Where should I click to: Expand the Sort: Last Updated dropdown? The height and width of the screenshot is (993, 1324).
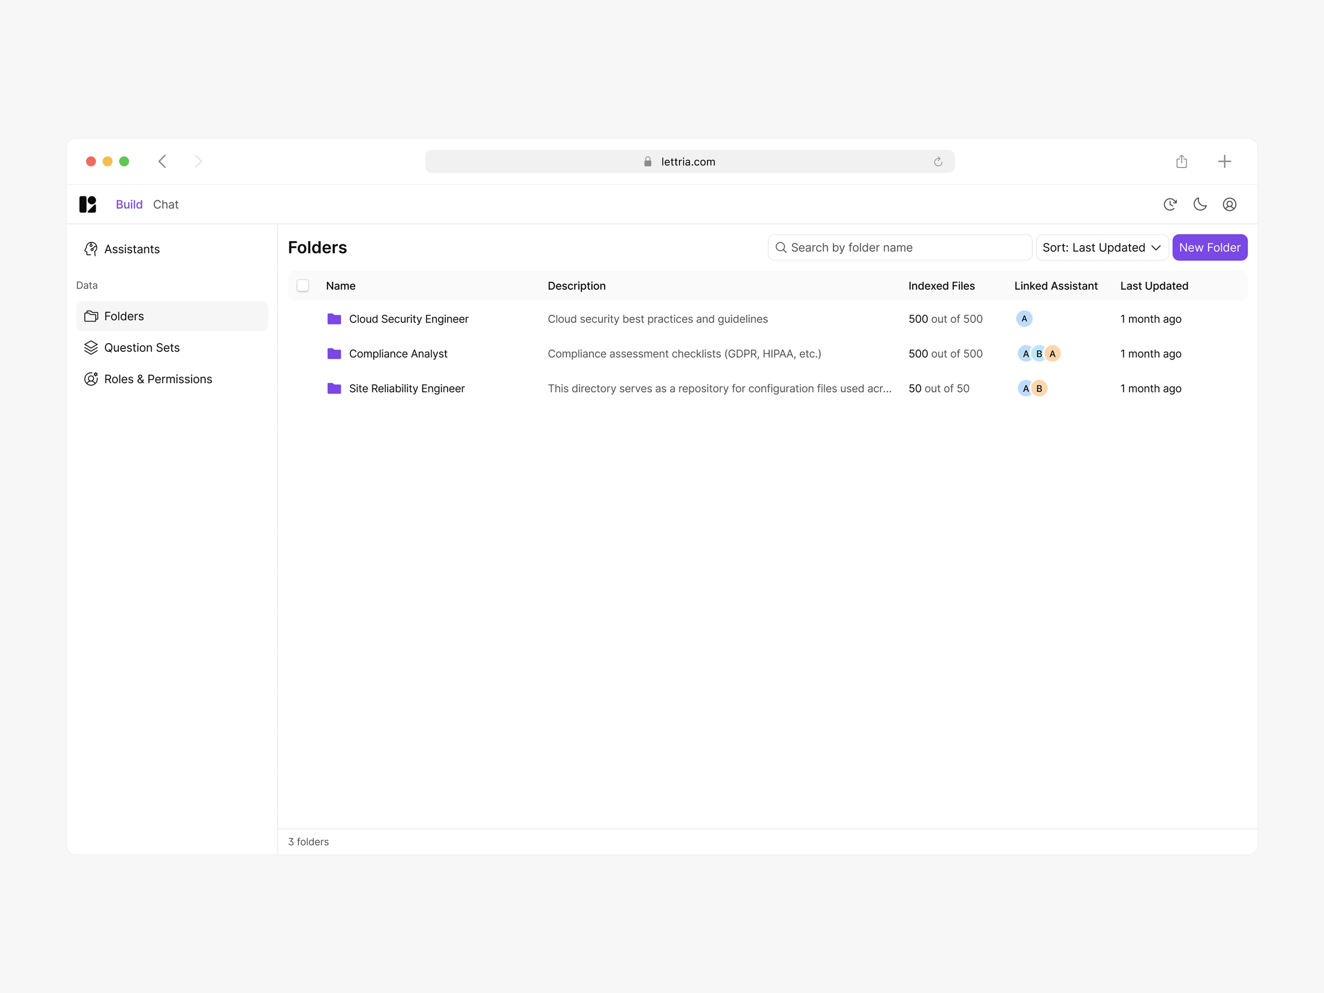(1101, 247)
